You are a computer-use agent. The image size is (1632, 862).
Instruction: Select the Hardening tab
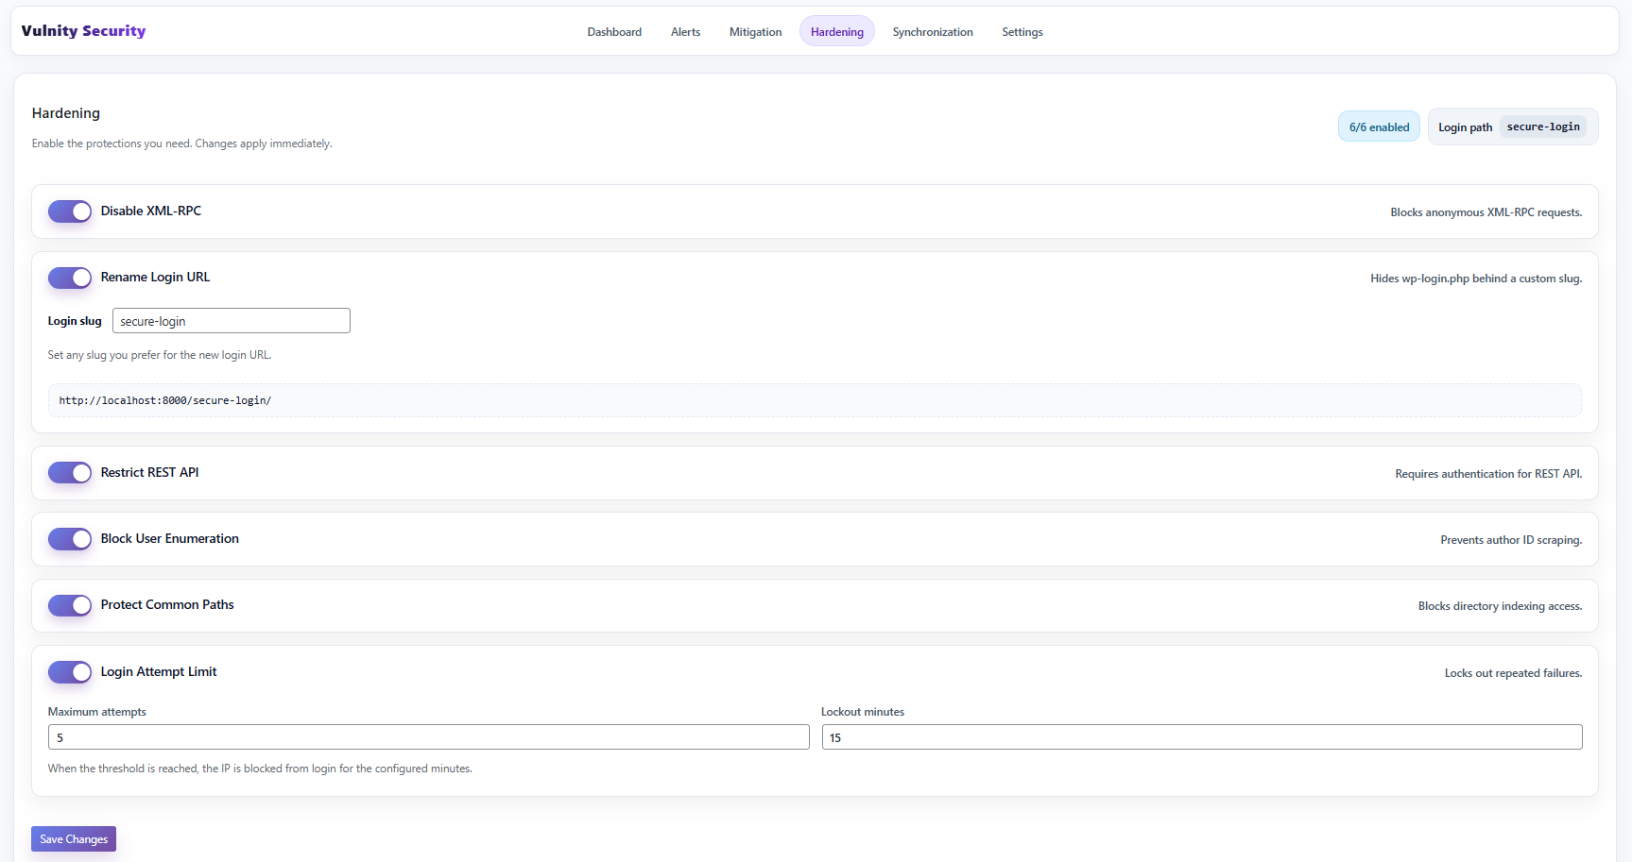[837, 32]
